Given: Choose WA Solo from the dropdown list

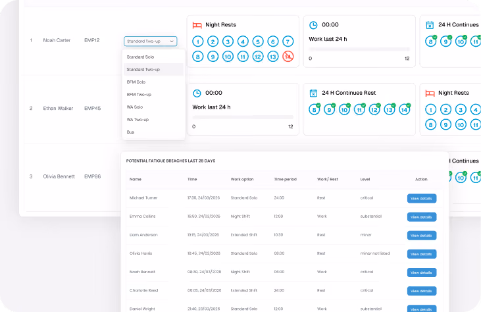Looking at the screenshot, I should [153, 107].
